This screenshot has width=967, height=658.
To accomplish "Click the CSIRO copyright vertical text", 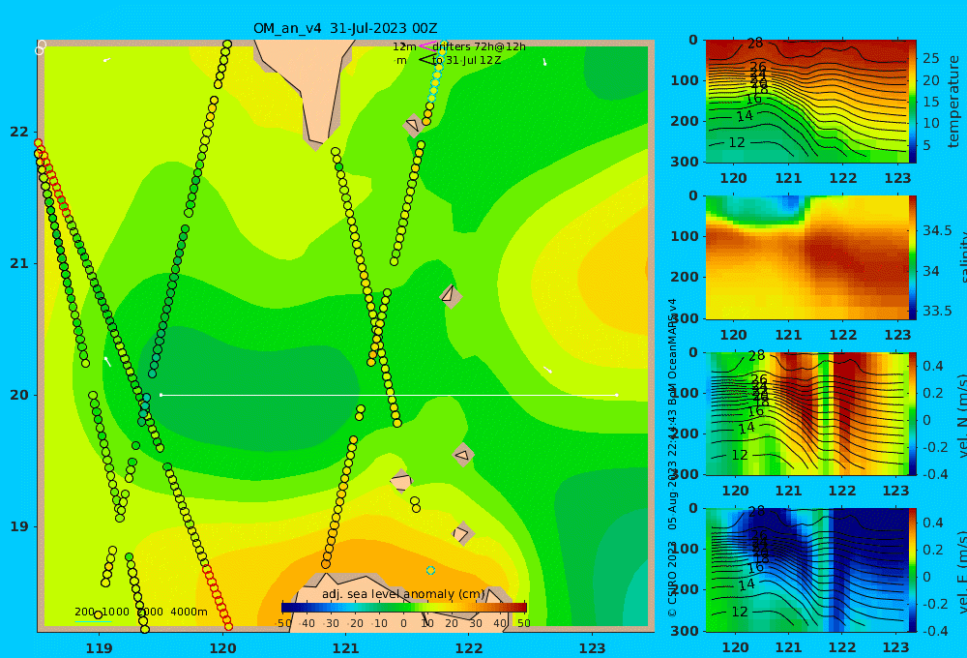I will point(672,457).
